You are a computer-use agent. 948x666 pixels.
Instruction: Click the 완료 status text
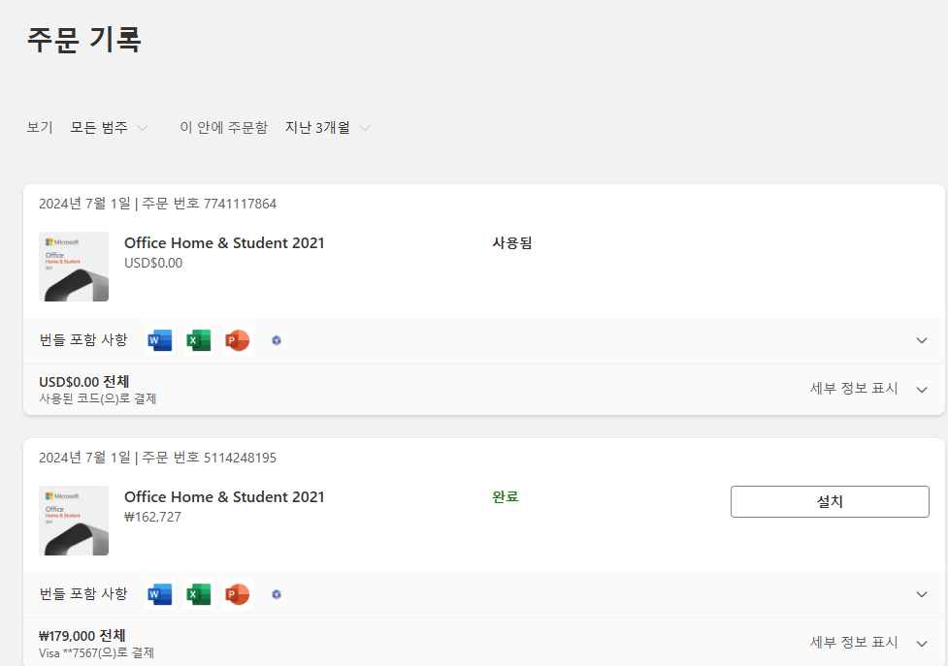(x=506, y=497)
